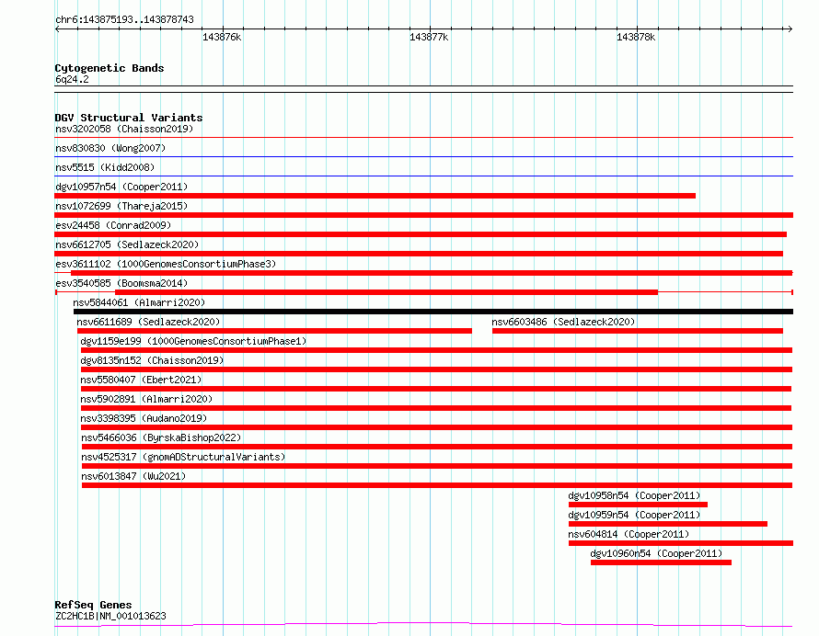This screenshot has width=819, height=636.
Task: Select the nsv6603486 red bar
Action: [638, 331]
